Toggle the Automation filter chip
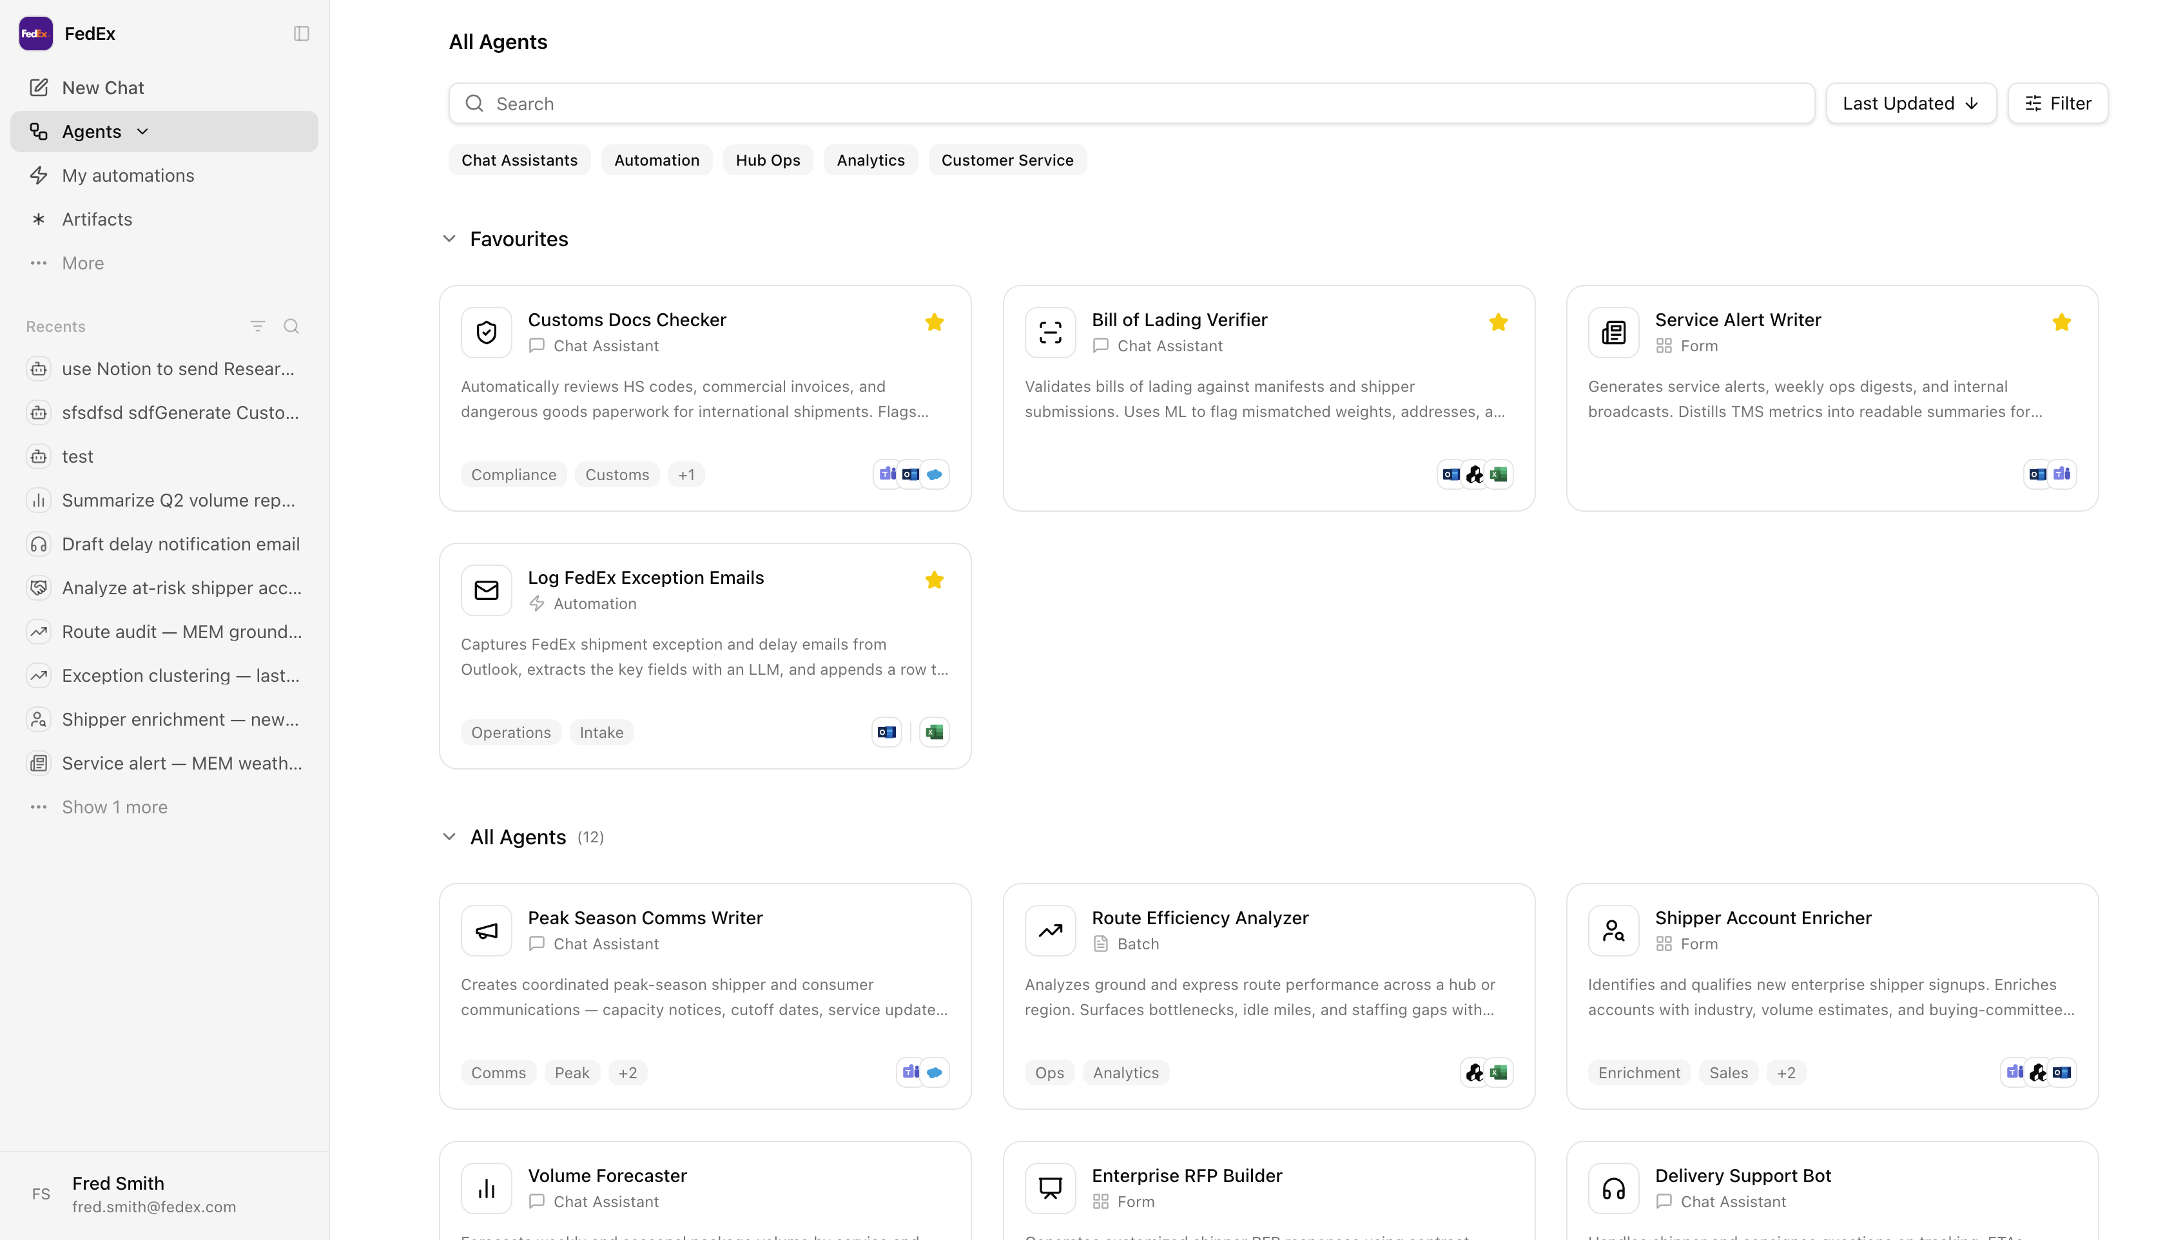Image resolution: width=2165 pixels, height=1240 pixels. point(657,160)
